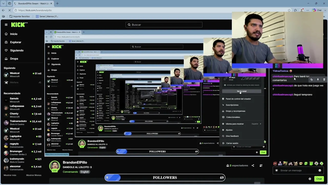Open Trainwreckstv channel in outermost sidebar

[23, 123]
